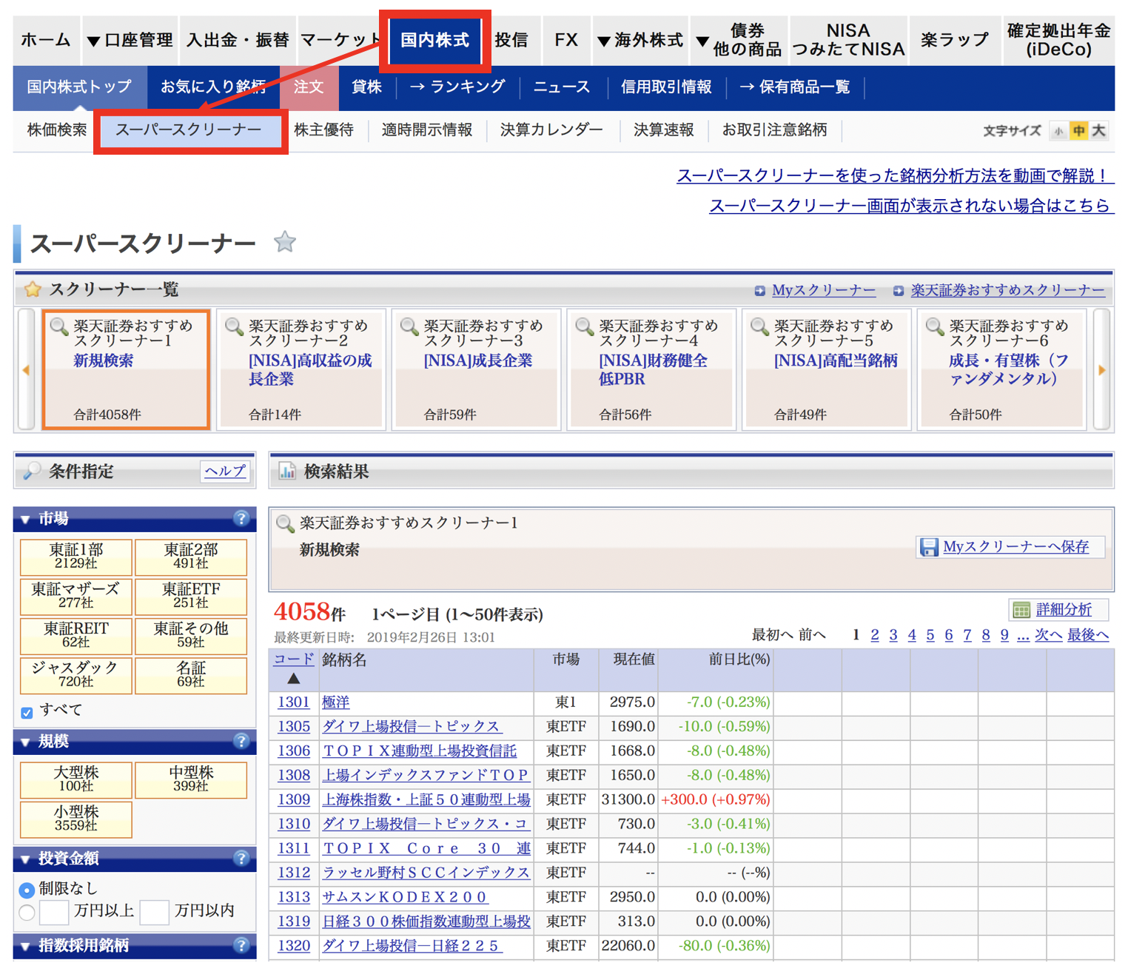Toggle 東証2部 market filter
Viewport: 1128px width, 980px height.
[x=191, y=557]
